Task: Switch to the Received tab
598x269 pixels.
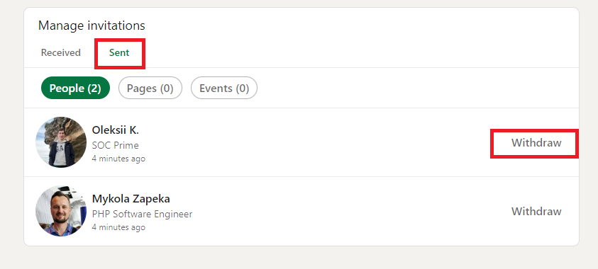Action: click(x=60, y=52)
